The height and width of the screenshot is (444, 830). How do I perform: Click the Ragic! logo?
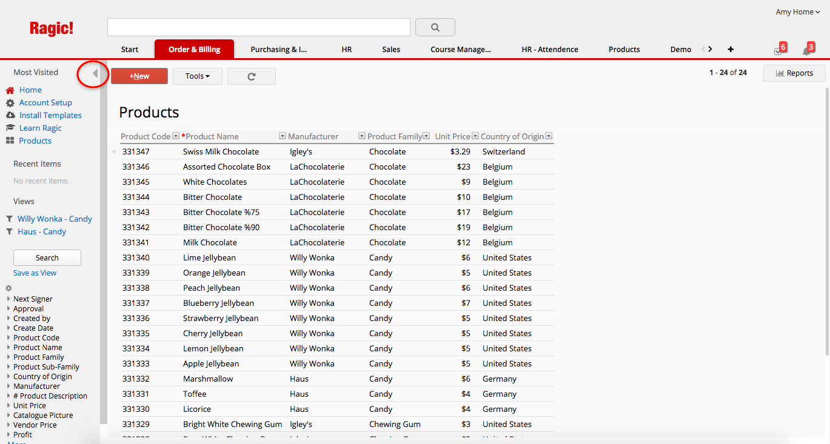[51, 27]
